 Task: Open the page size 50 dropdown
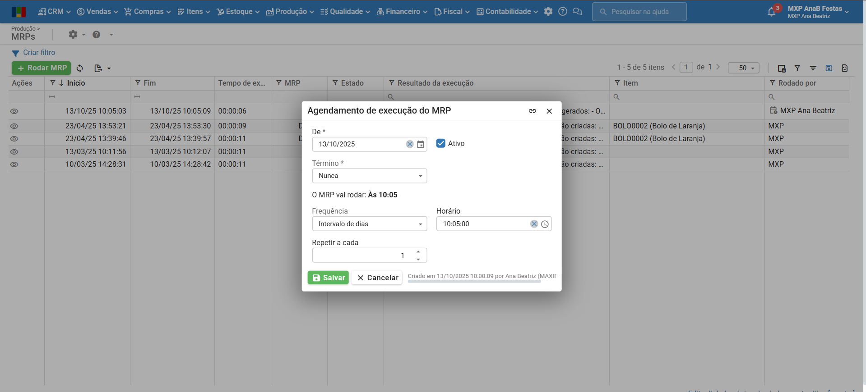(744, 68)
